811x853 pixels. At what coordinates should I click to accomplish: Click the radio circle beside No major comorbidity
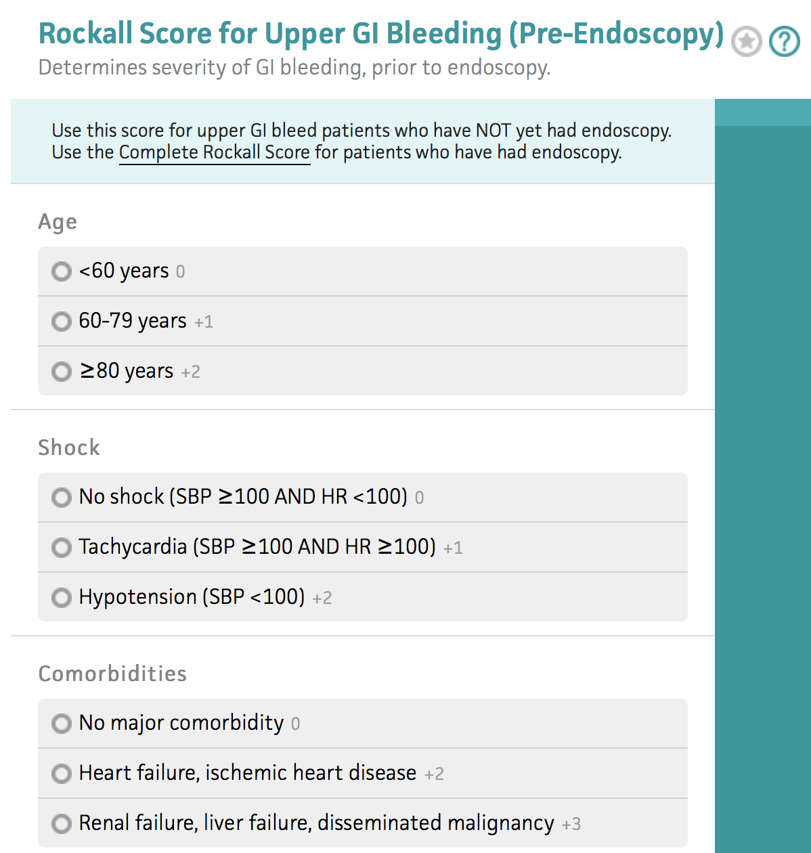pos(62,724)
